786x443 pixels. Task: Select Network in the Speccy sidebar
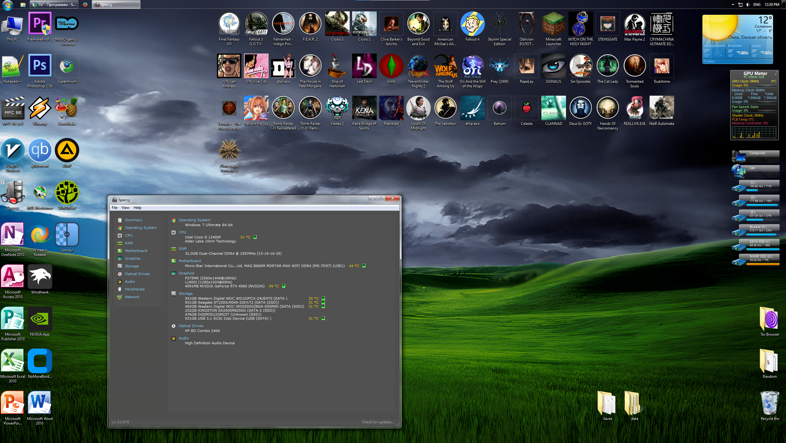(132, 297)
